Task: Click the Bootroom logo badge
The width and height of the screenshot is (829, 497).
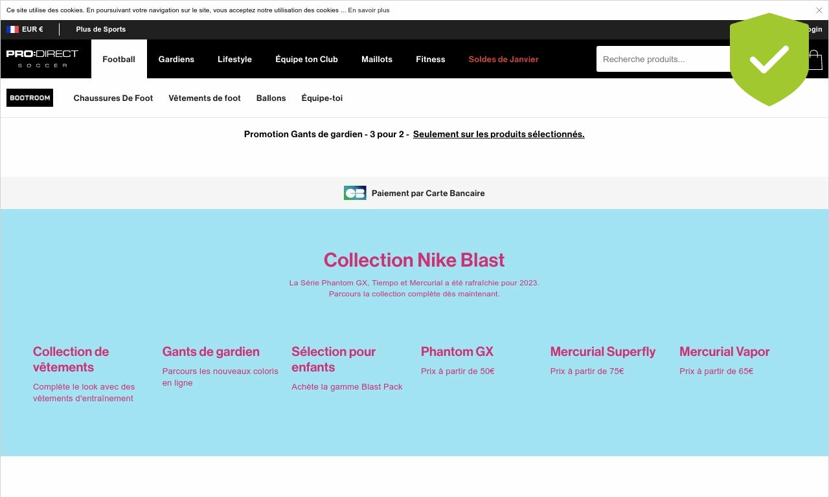Action: point(30,98)
